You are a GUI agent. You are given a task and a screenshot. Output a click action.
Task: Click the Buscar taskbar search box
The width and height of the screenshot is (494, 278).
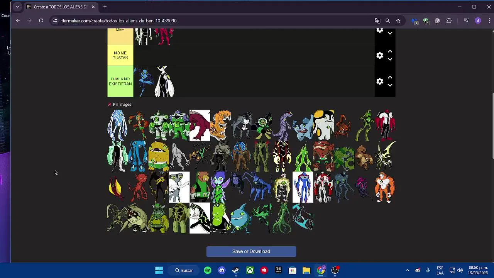[x=184, y=270]
